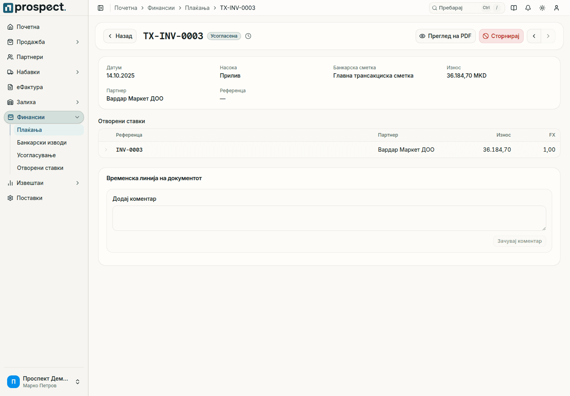
Task: Click the Усогласена status badge
Action: coord(224,36)
